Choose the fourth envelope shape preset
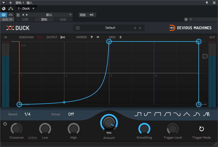Viewport: 218px width, 147px height. (x=167, y=114)
